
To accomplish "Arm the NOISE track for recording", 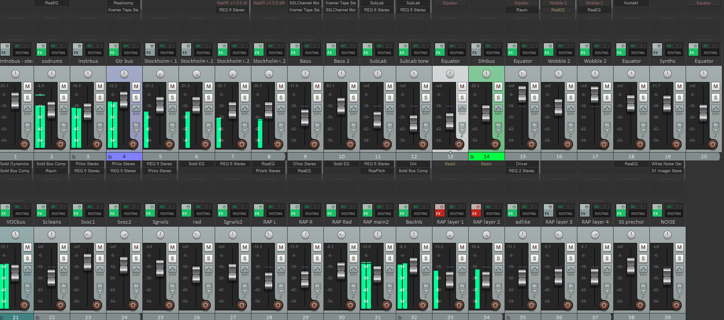I will point(676,305).
